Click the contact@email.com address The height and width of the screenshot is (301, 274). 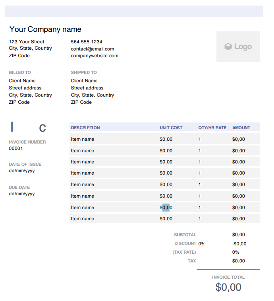(93, 49)
